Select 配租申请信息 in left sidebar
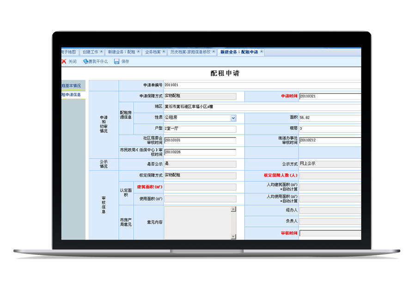This screenshot has height=291, width=416. point(72,95)
